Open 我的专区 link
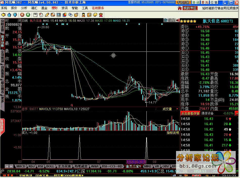 (x=190, y=8)
